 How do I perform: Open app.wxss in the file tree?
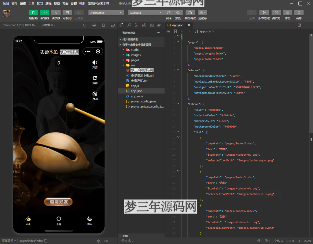click(137, 96)
